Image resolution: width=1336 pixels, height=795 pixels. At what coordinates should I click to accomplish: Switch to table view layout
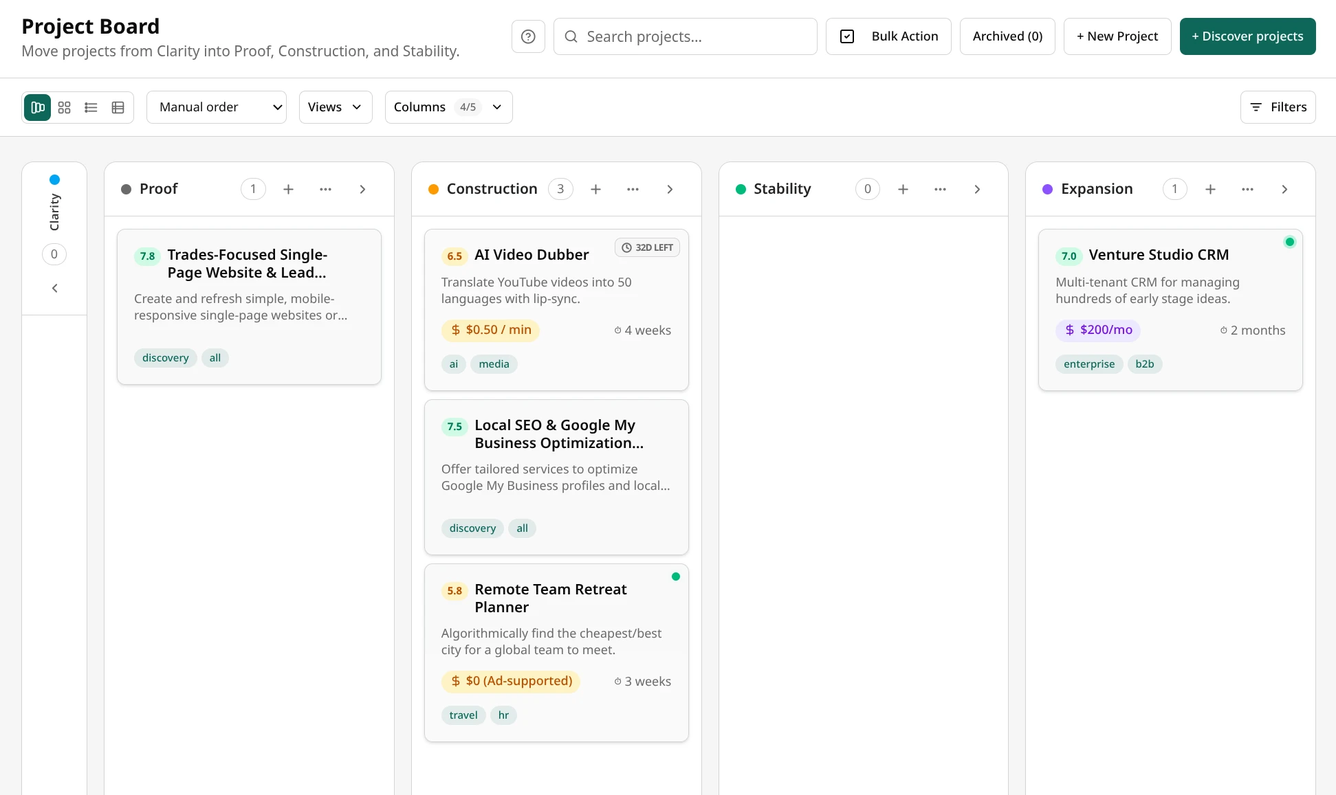(x=118, y=107)
